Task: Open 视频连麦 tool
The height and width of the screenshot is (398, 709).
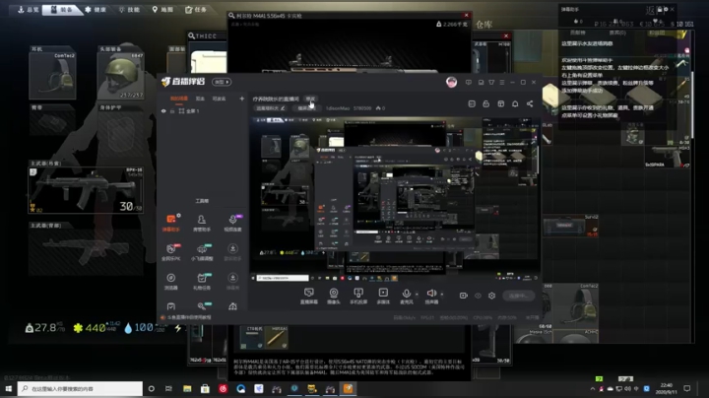Action: coord(232,223)
